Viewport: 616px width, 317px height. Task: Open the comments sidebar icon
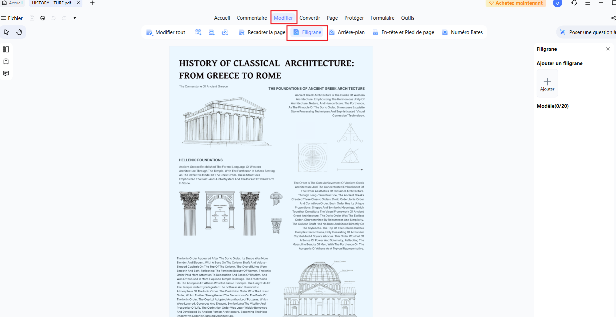point(6,73)
